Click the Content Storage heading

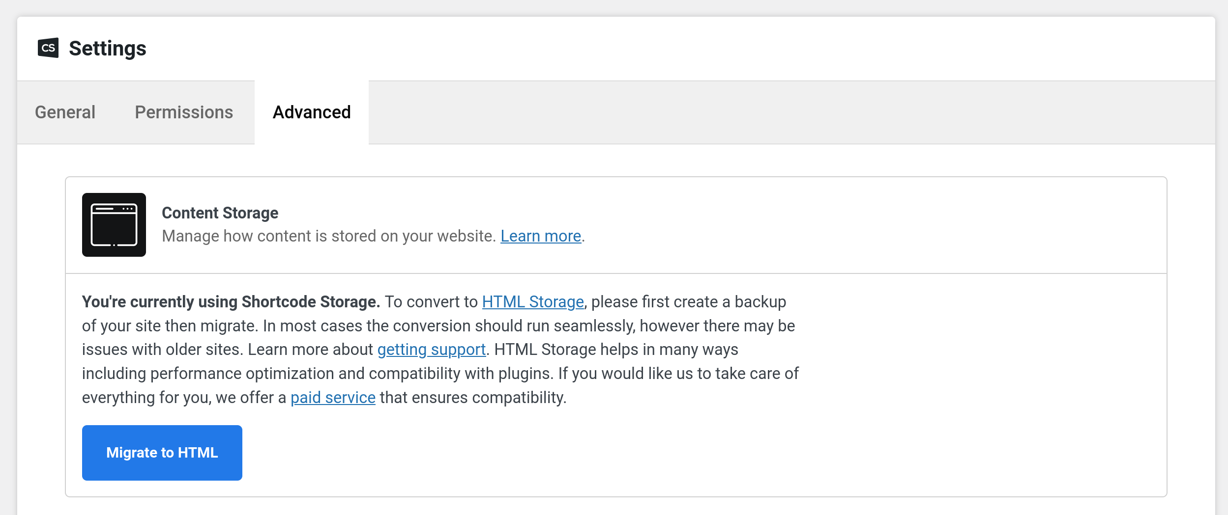(x=220, y=213)
